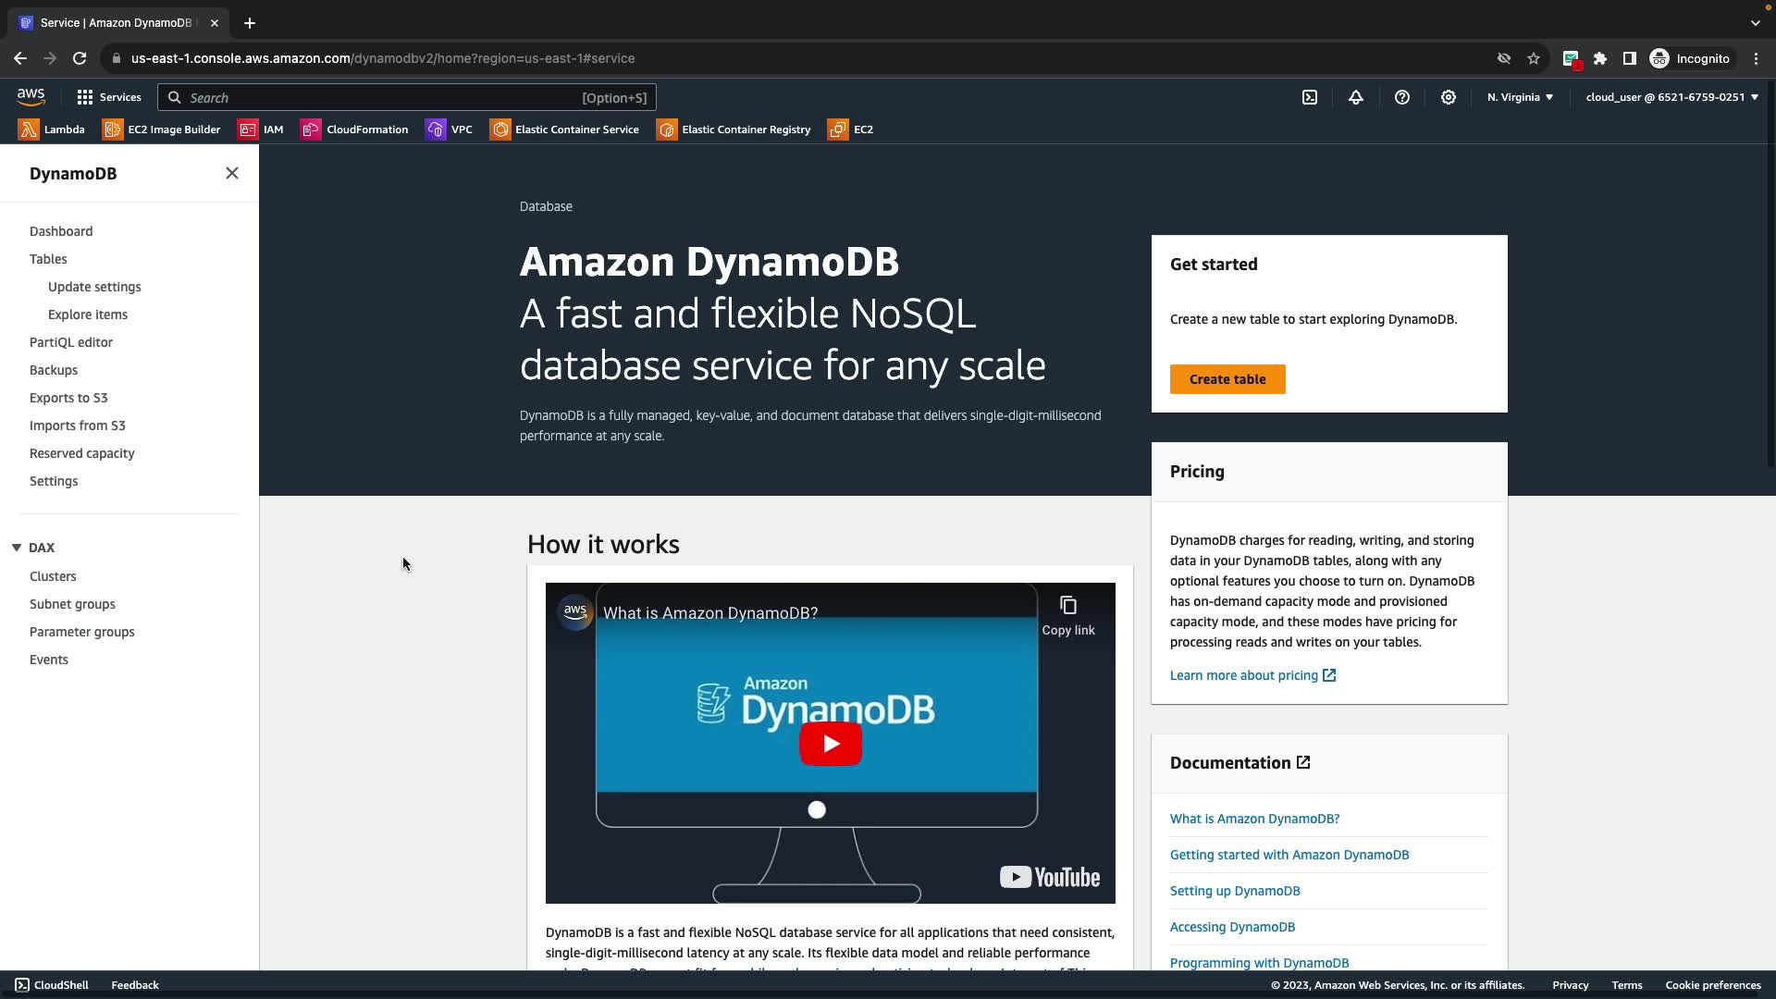Screen dimensions: 1776x999
Task: Open Tables in the DynamoDB sidebar
Action: point(48,259)
